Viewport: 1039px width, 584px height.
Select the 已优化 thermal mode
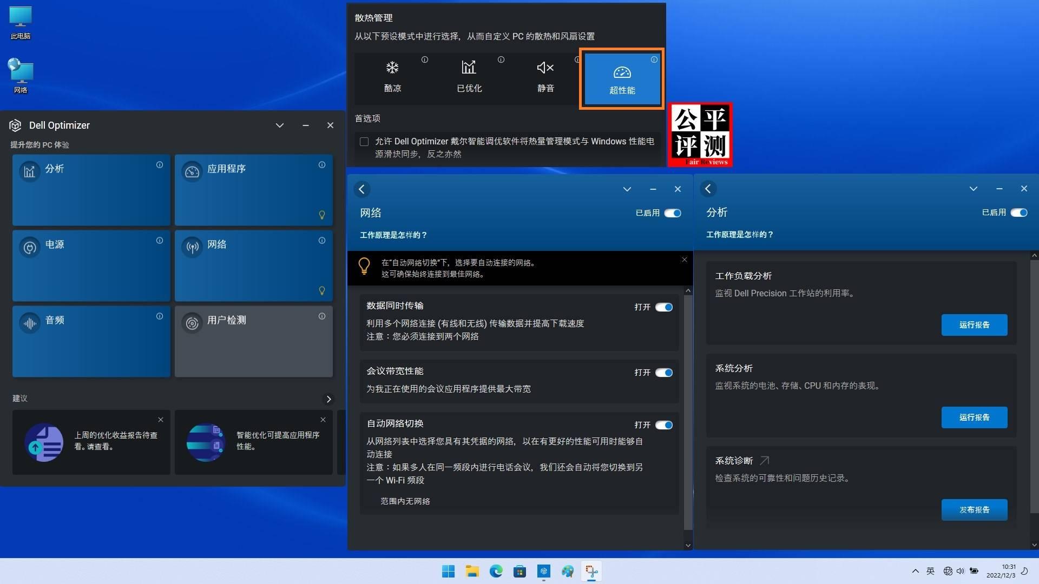469,78
